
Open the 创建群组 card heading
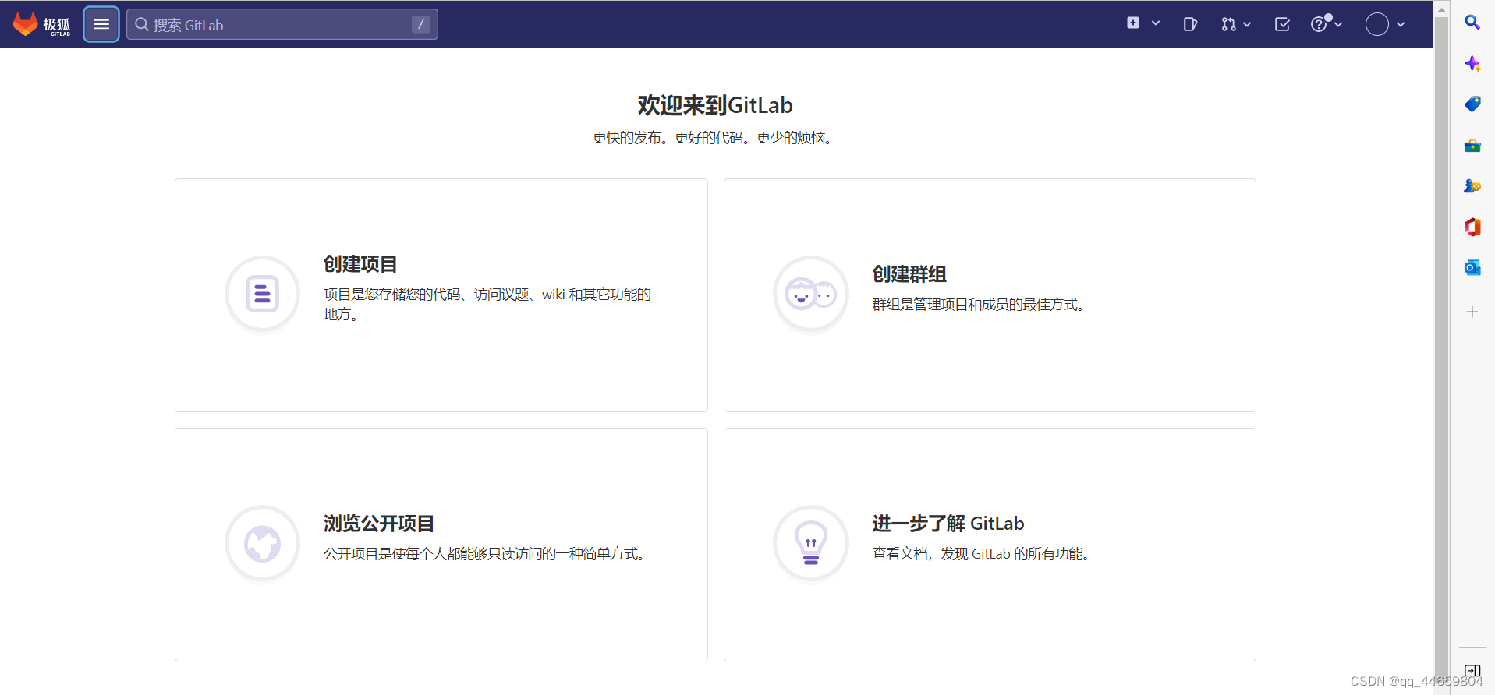tap(909, 274)
